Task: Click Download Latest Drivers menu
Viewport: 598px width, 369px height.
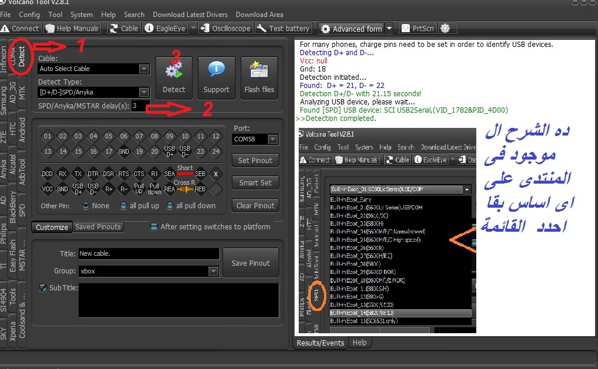Action: (191, 15)
